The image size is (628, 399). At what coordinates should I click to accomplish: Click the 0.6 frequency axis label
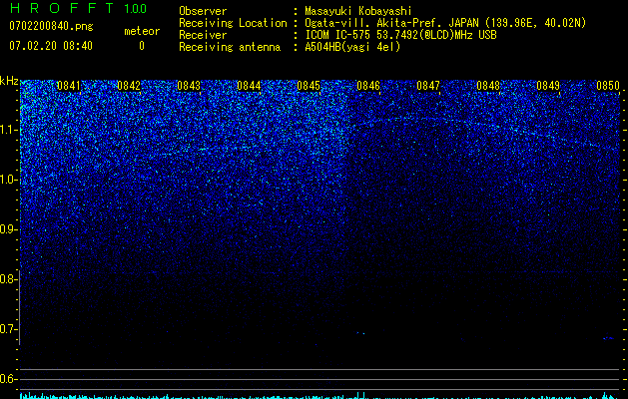[8, 379]
